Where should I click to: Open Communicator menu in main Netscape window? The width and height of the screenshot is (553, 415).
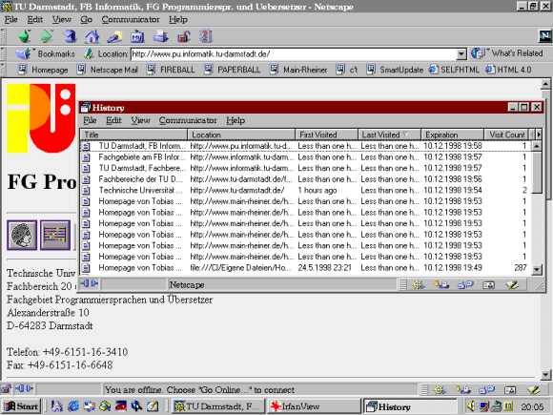point(131,19)
